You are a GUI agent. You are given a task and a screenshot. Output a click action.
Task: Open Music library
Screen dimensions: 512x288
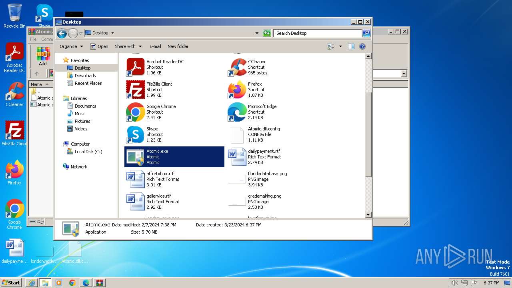(80, 114)
